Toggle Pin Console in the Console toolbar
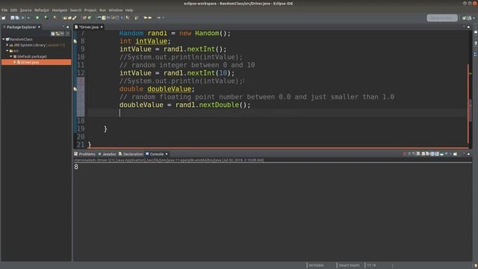 tap(441, 154)
